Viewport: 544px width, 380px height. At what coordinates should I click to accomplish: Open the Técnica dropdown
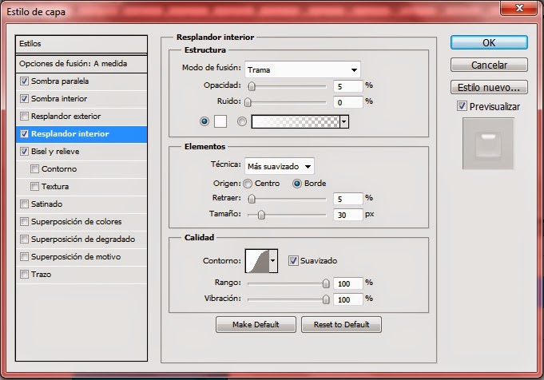pos(280,166)
